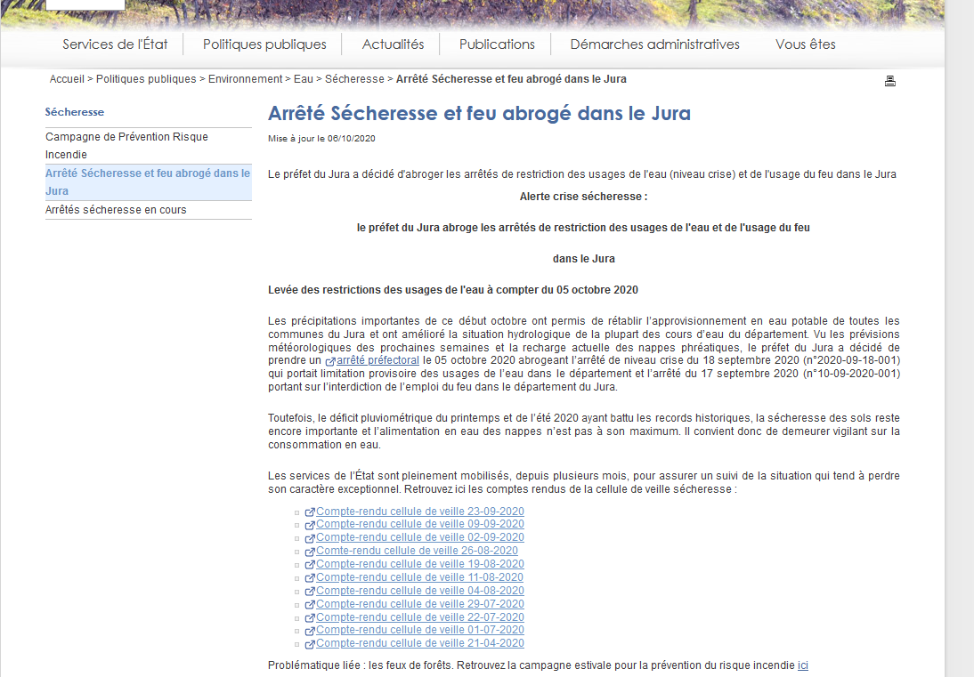
Task: Open Compte-rendu cellule de veille 04-08-2020
Action: click(x=420, y=591)
